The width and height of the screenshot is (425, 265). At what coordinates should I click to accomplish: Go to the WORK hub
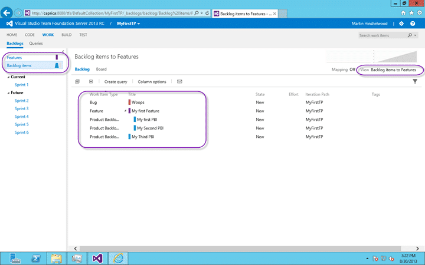pyautogui.click(x=48, y=35)
